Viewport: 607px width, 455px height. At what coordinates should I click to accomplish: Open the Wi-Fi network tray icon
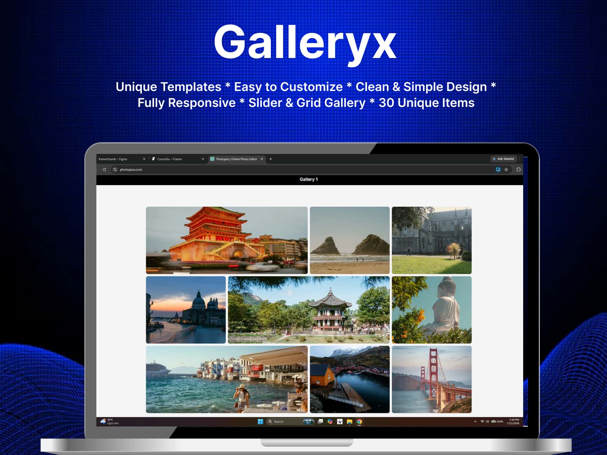pos(482,422)
